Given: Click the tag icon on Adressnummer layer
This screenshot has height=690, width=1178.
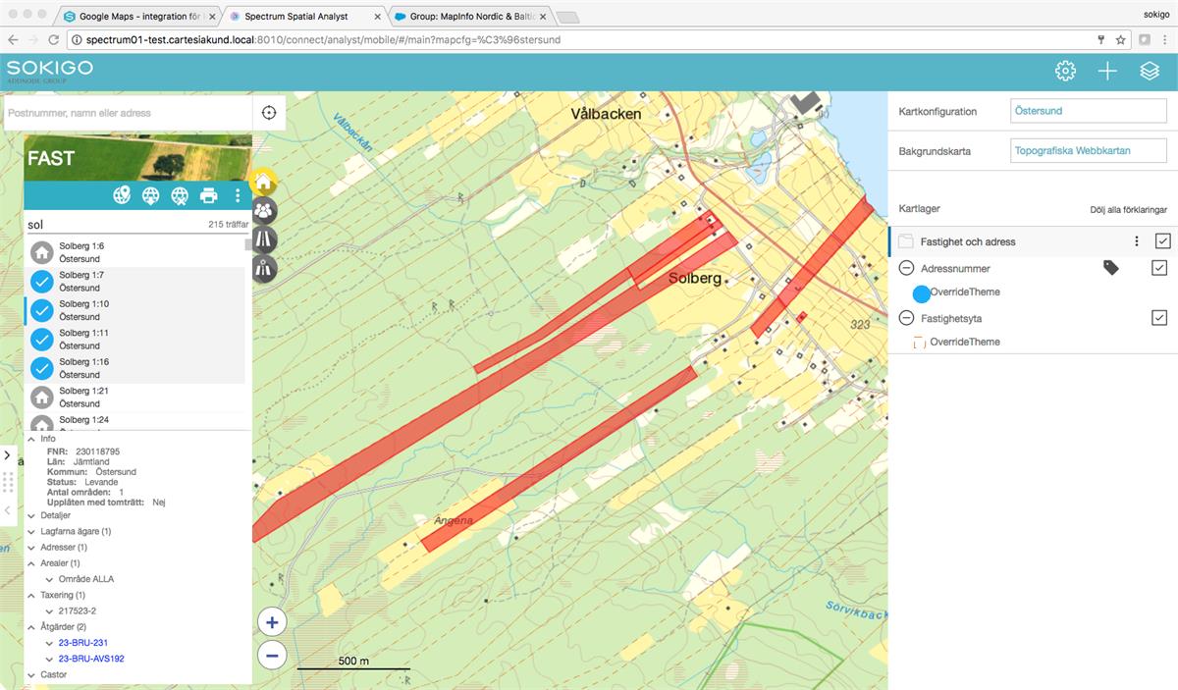Looking at the screenshot, I should tap(1111, 267).
